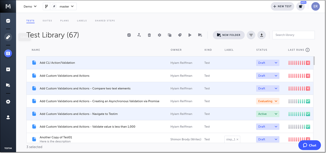Click the label tag icon in toolbar

click(180, 35)
